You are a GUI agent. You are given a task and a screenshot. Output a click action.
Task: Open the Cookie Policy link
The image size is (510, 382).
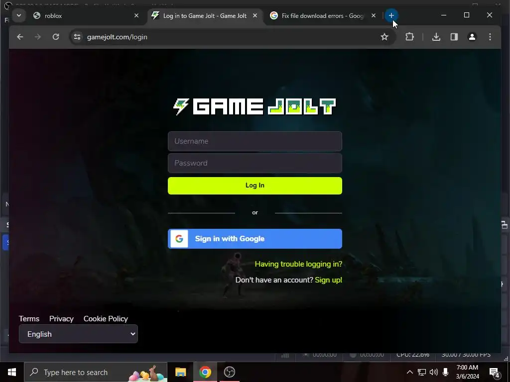tap(106, 319)
